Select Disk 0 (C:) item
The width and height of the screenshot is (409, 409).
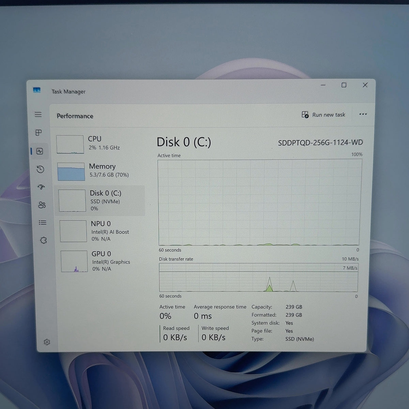click(101, 201)
